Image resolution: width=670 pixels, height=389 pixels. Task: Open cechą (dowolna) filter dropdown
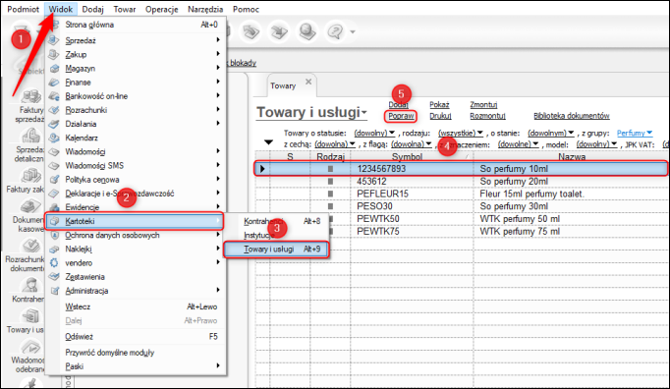tap(335, 144)
